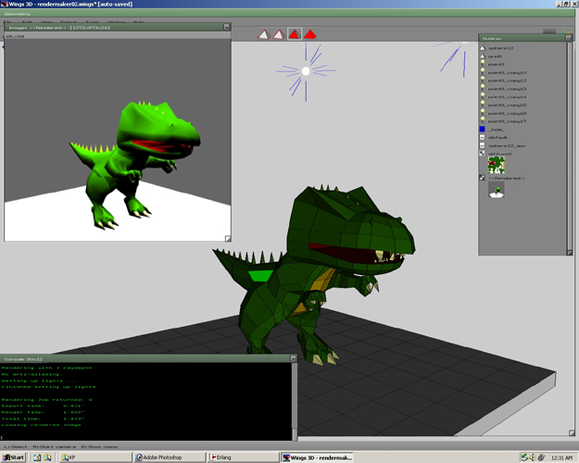Select the point9_copy16 light row text
This screenshot has height=463, width=579.
[507, 113]
